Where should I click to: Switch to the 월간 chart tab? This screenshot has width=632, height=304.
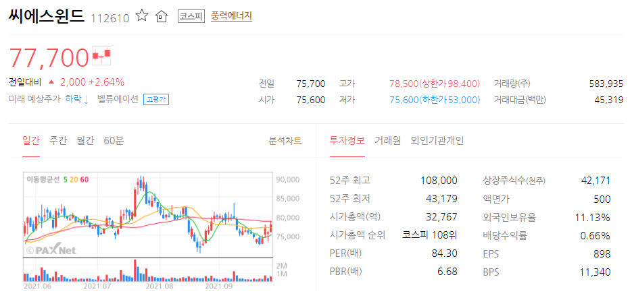point(85,141)
